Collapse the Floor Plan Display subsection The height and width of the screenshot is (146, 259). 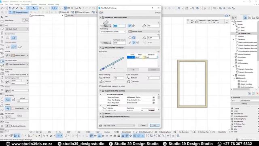[x=101, y=94]
